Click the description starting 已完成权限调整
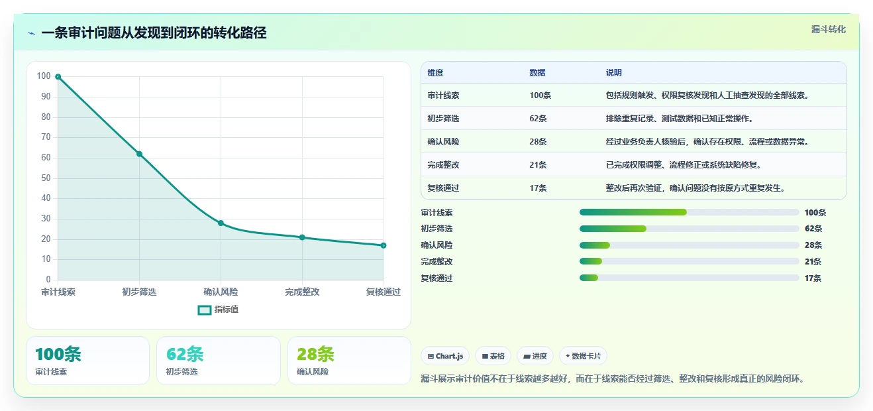This screenshot has width=873, height=411. point(684,165)
